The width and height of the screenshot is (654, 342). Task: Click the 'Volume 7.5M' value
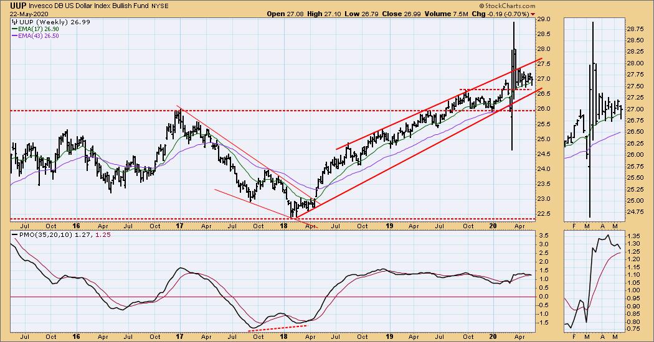point(446,14)
